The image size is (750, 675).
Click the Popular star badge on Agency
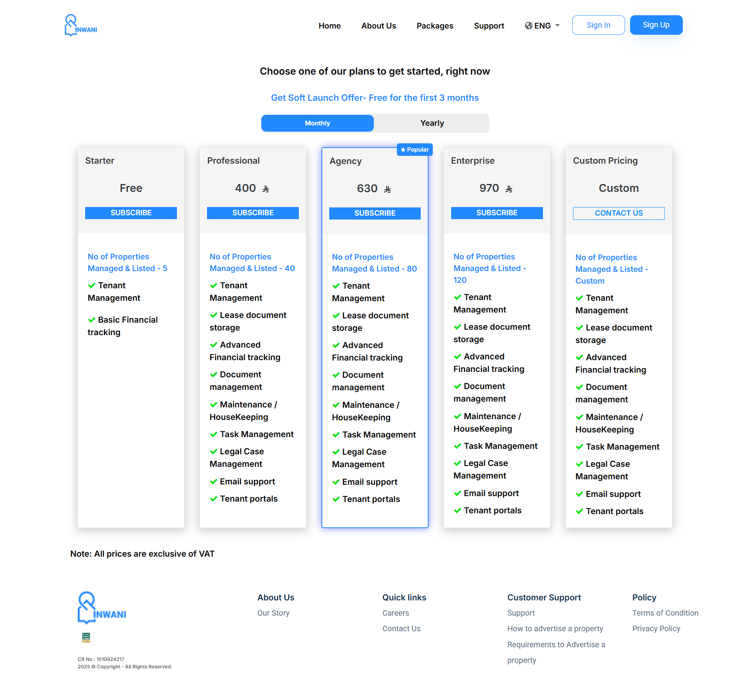414,150
